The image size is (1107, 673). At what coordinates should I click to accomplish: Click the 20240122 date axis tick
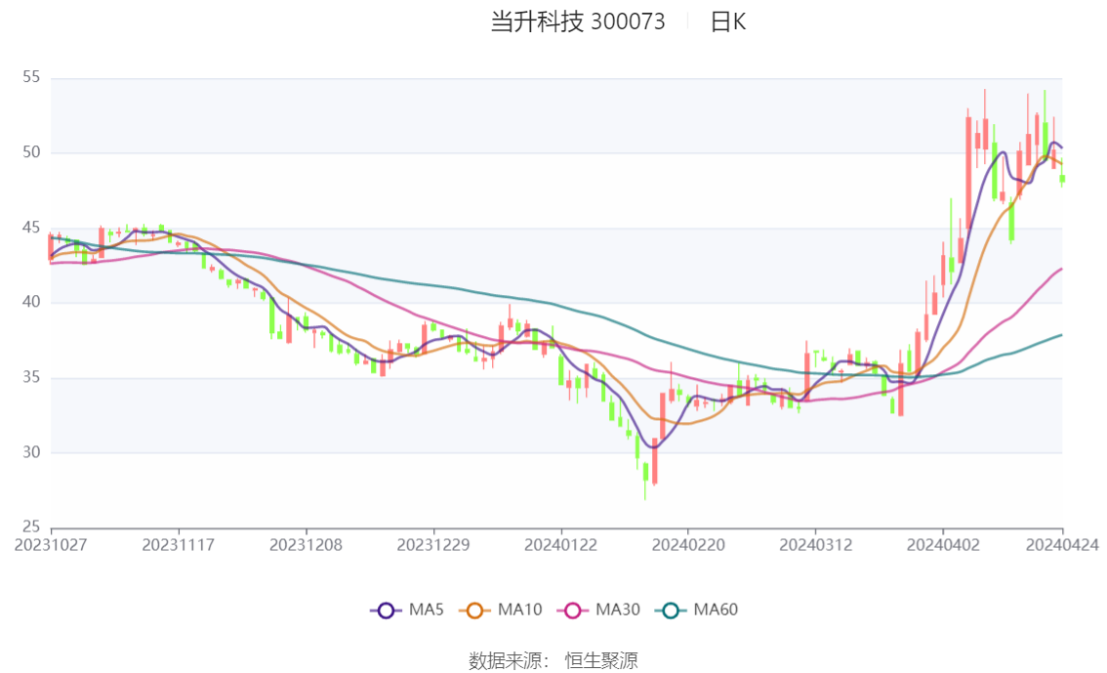[x=559, y=545]
